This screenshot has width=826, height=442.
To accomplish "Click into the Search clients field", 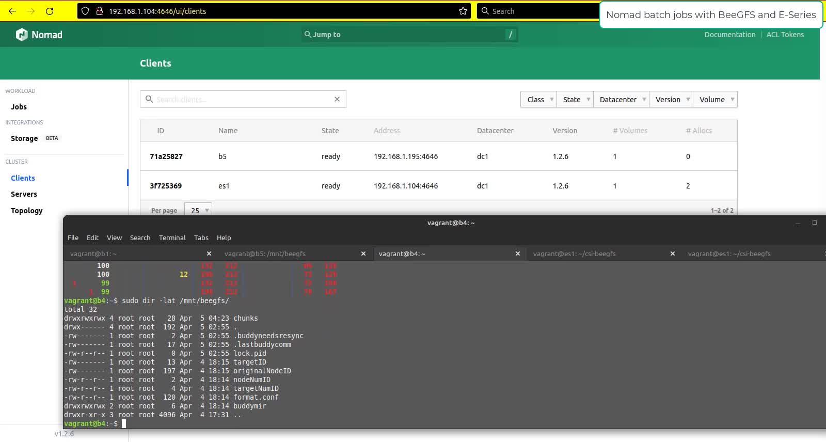I will [243, 99].
